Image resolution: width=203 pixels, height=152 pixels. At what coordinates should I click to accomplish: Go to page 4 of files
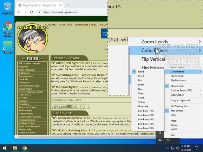[x=81, y=107]
